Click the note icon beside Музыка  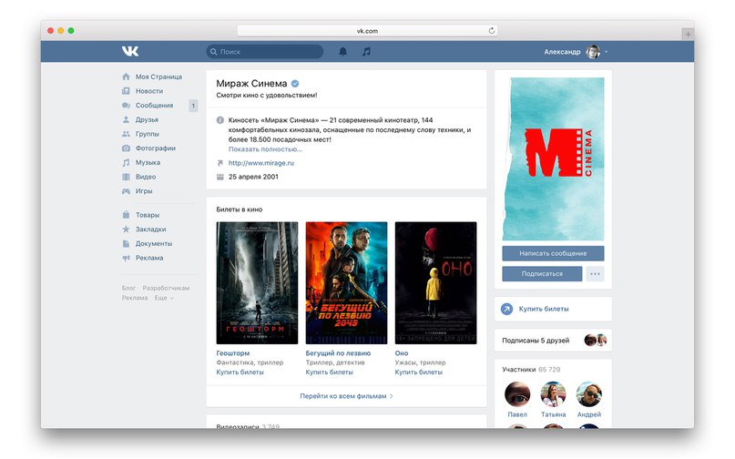click(126, 162)
